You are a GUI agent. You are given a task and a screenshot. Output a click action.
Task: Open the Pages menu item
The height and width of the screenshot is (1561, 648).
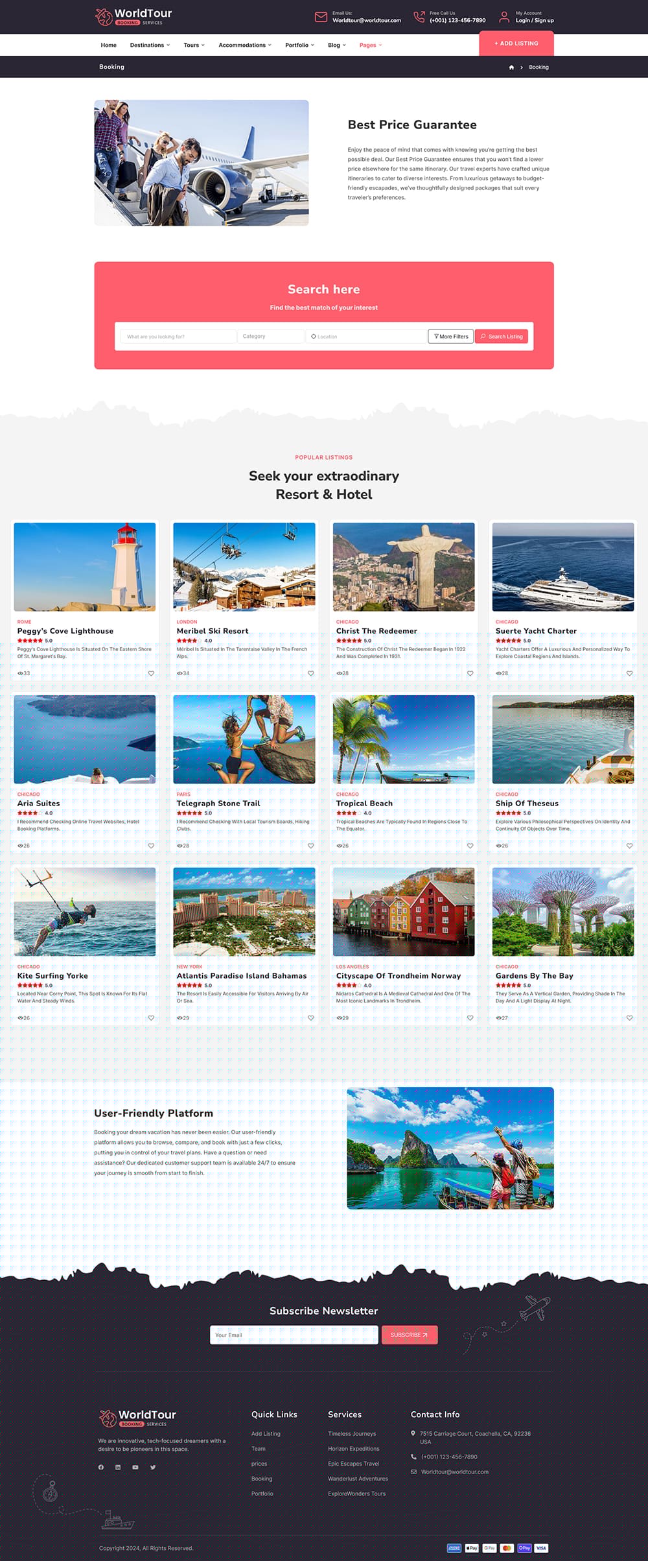[371, 45]
